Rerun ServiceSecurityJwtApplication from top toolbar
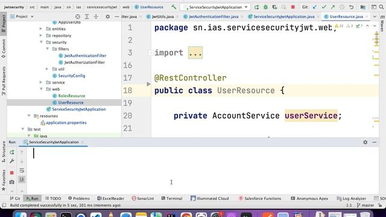This screenshot has height=217, width=386. click(256, 7)
